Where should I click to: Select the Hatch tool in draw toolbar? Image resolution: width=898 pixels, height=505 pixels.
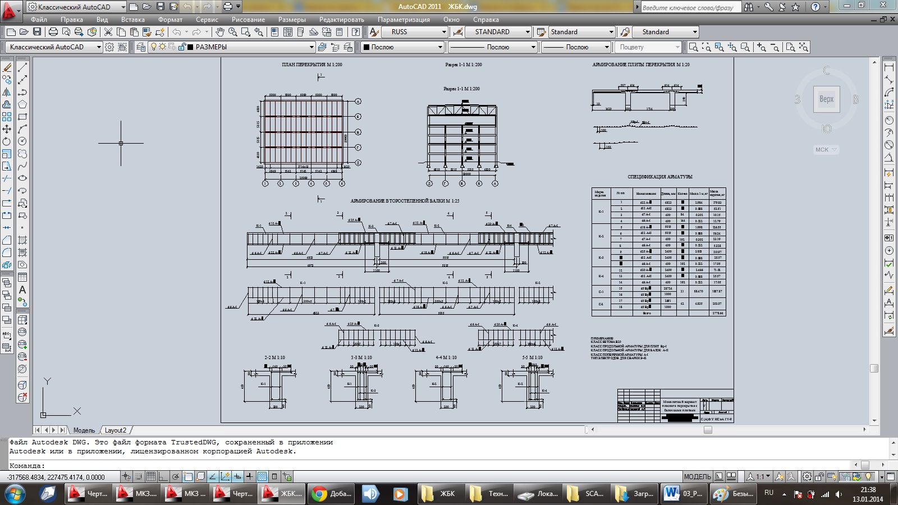click(22, 240)
